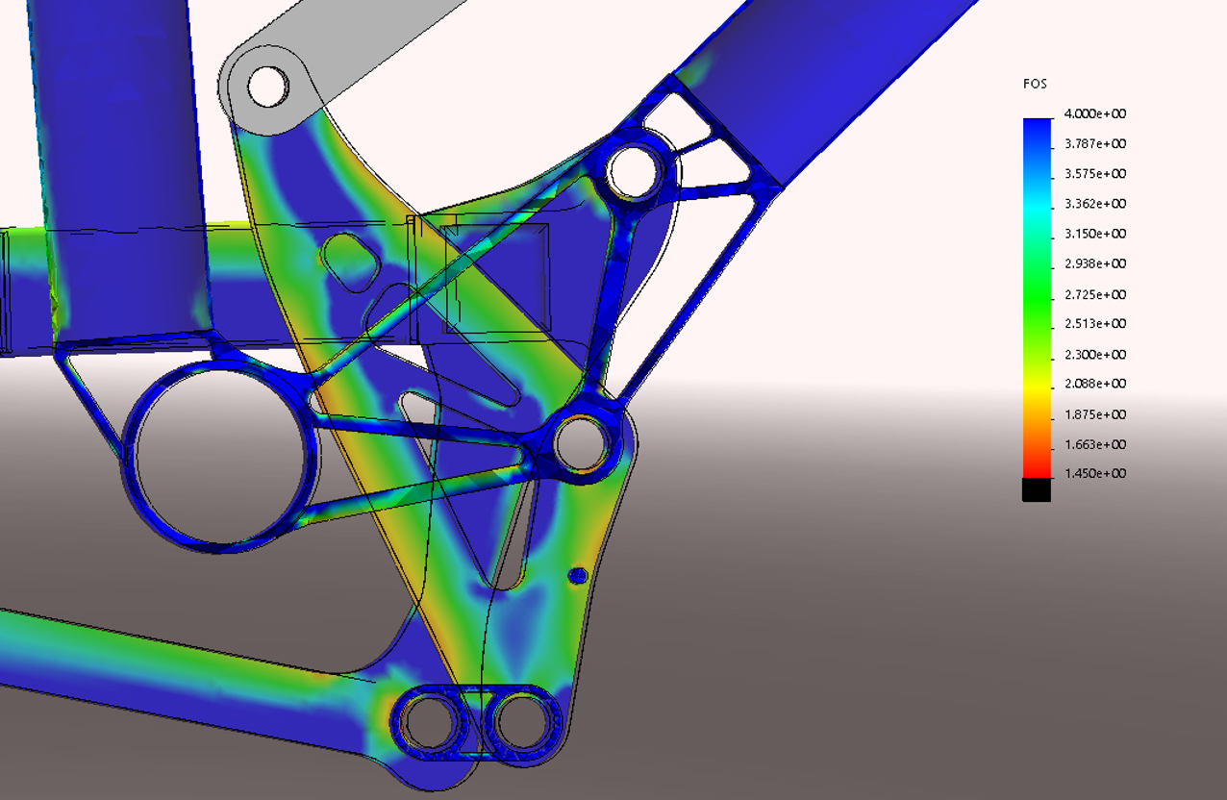The image size is (1227, 800).
Task: Select the small round hole in link plate
Action: [577, 576]
